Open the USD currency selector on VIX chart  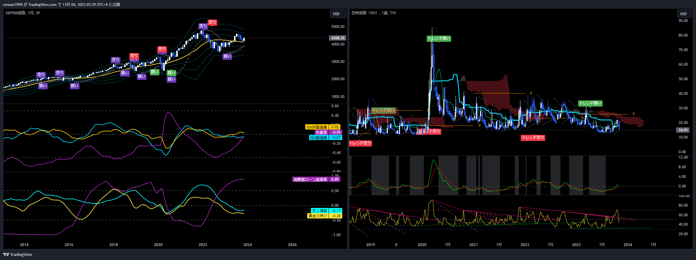(685, 14)
